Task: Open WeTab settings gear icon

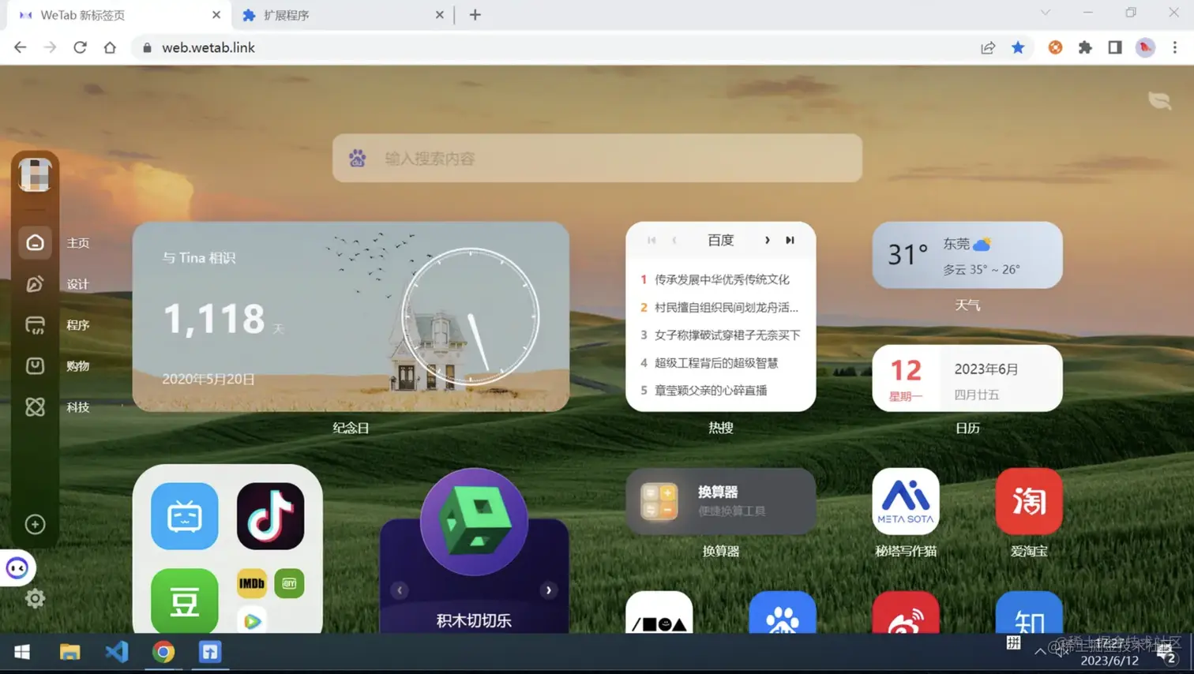Action: (x=35, y=598)
